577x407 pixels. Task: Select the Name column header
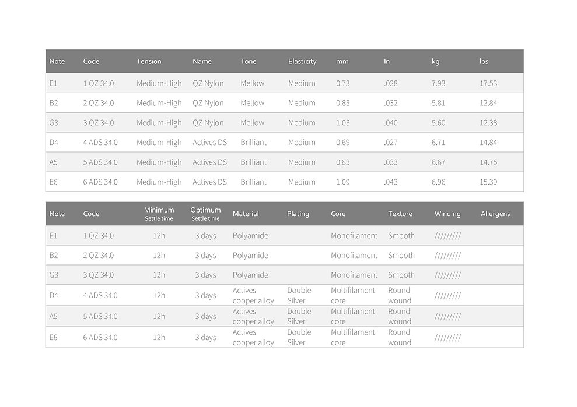coord(202,61)
